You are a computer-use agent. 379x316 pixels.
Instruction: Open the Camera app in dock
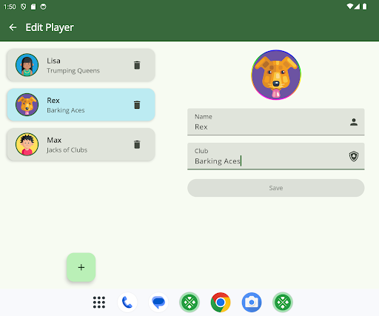coord(252,302)
